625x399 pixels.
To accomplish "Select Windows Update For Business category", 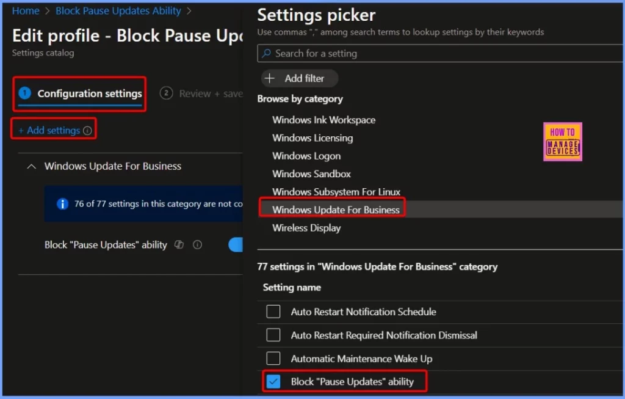I will tap(336, 210).
